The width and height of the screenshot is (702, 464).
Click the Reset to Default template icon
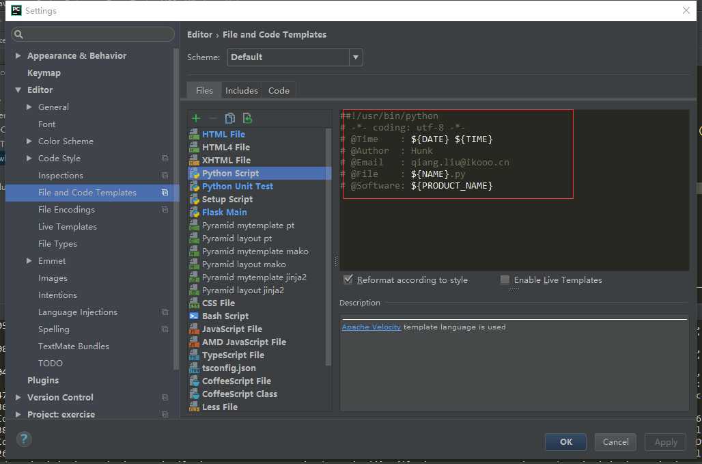coord(247,118)
